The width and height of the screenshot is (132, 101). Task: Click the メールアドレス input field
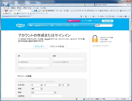pos(34,65)
